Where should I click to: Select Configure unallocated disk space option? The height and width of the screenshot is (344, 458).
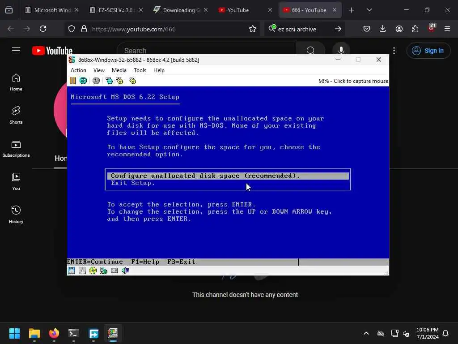coord(228,176)
